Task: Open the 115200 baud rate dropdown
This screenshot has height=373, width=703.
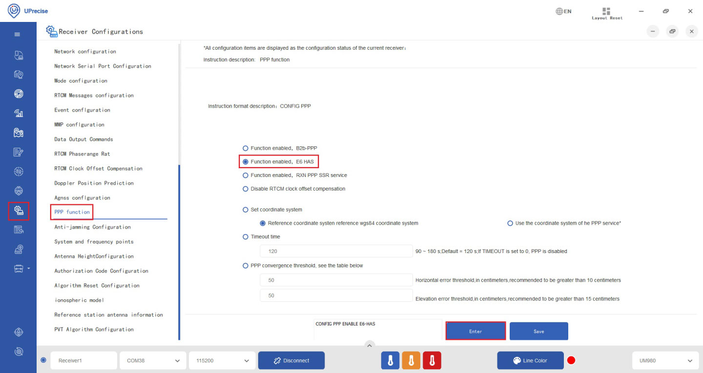Action: [222, 361]
